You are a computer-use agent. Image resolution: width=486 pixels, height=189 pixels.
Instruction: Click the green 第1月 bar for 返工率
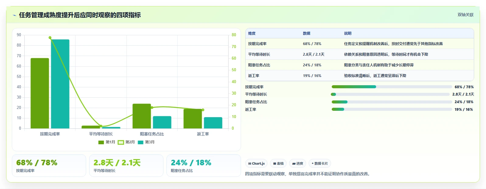[193, 119]
